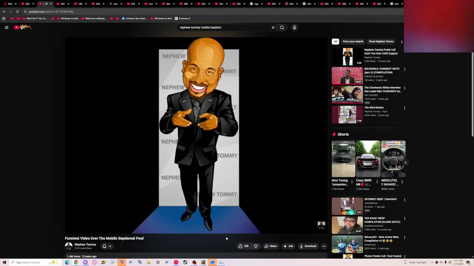The height and width of the screenshot is (266, 474).
Task: Share the video using the Share button
Action: point(270,246)
